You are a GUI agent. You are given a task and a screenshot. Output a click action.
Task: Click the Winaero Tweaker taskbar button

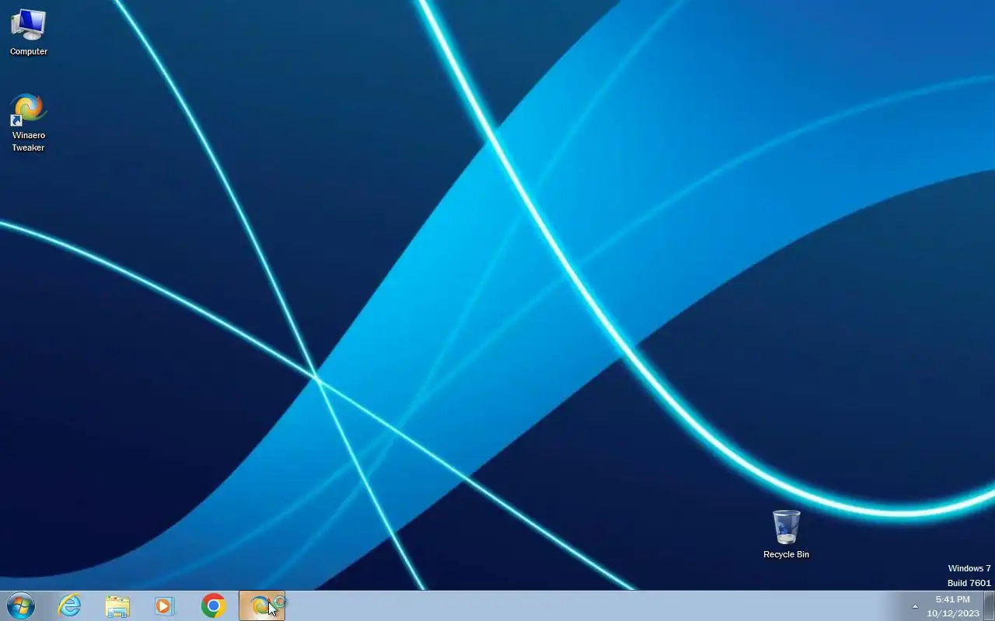(x=262, y=605)
